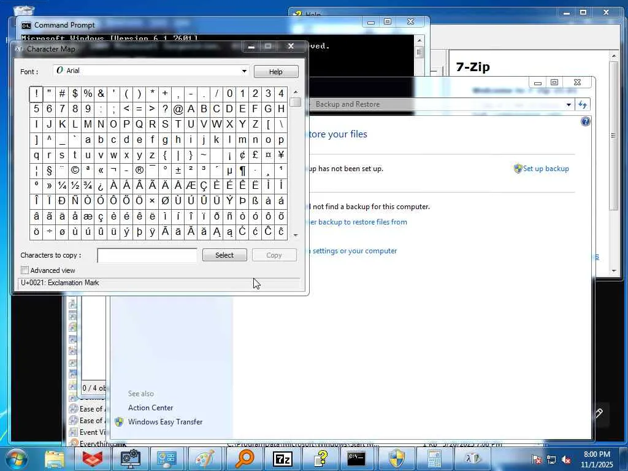Click the blue help icon in Backup and Restore
The image size is (628, 471).
585,122
